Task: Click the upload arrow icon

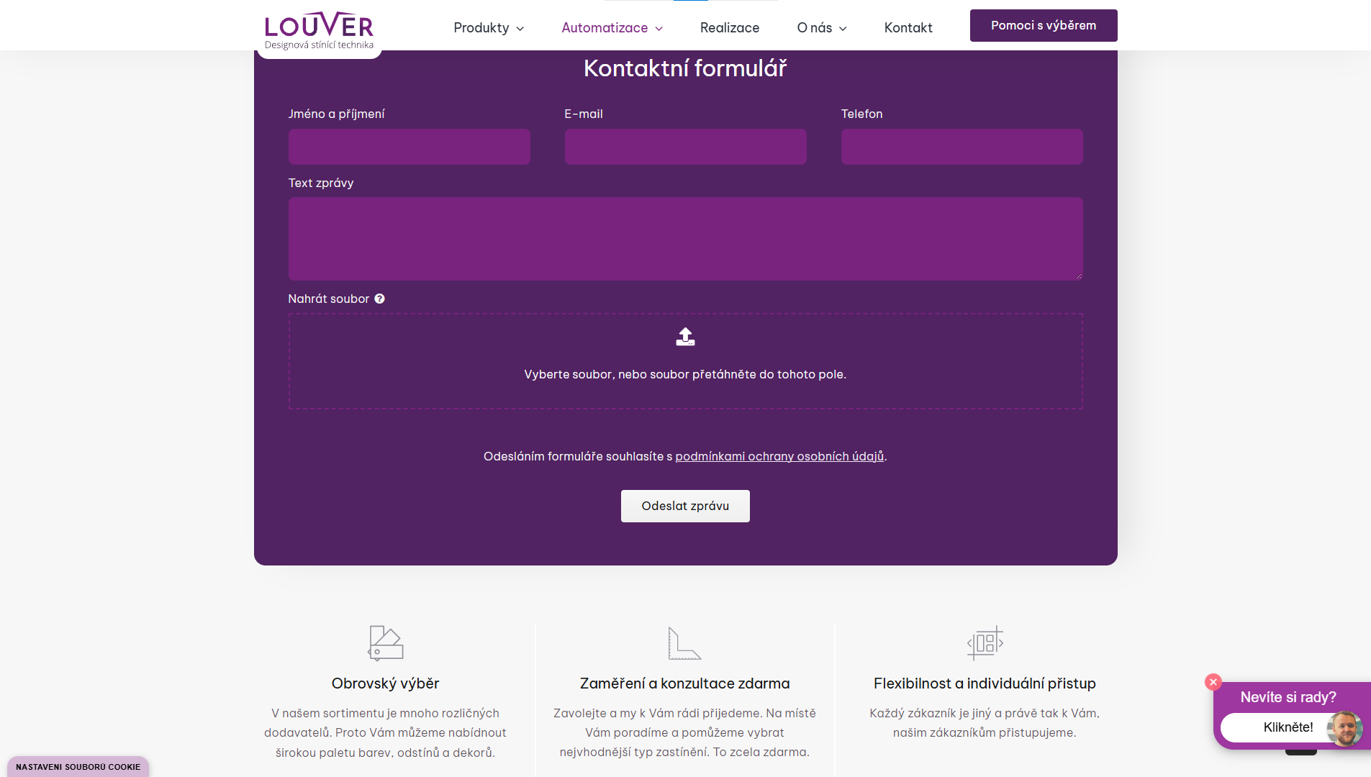Action: click(685, 337)
